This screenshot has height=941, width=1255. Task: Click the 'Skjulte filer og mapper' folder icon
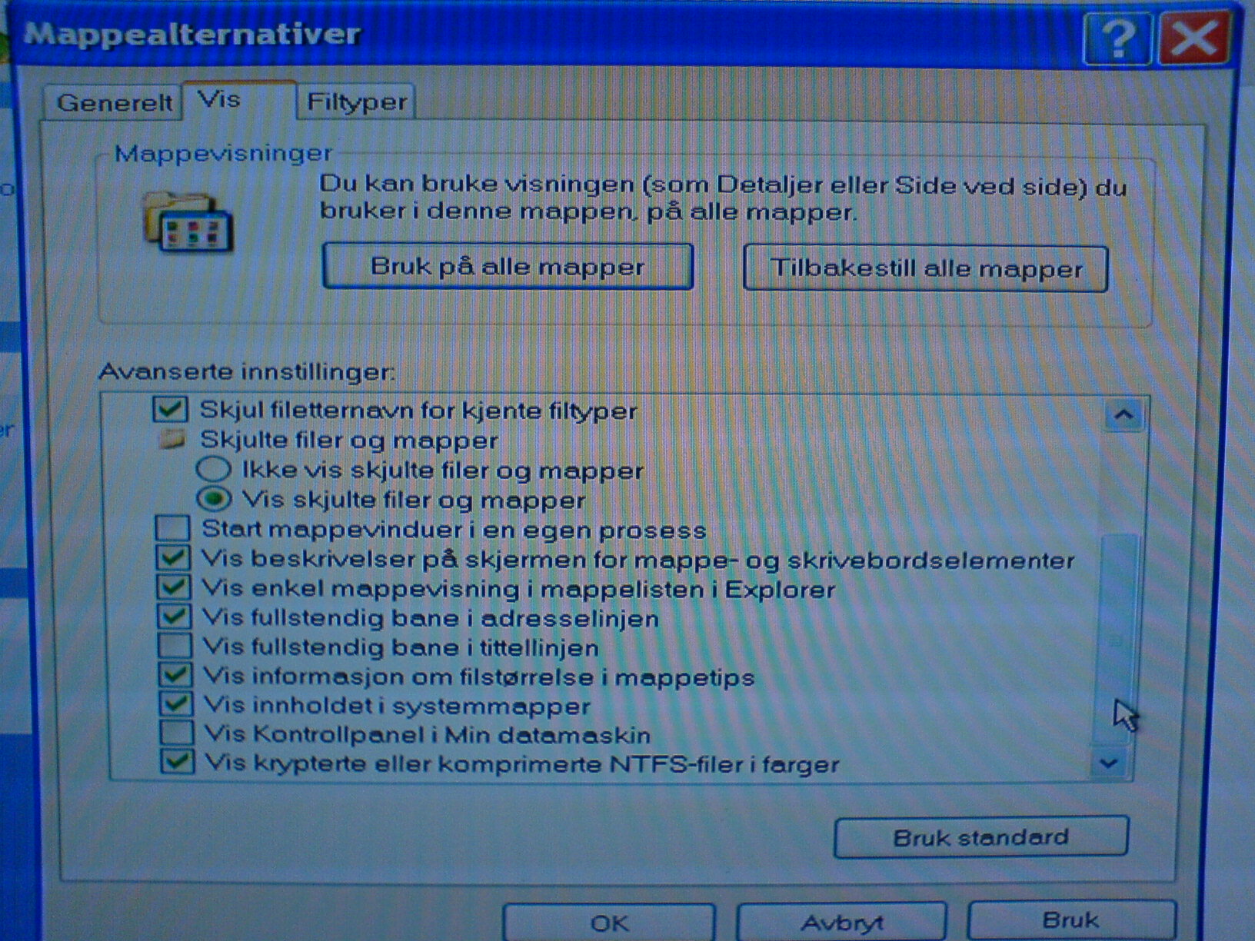(x=172, y=440)
